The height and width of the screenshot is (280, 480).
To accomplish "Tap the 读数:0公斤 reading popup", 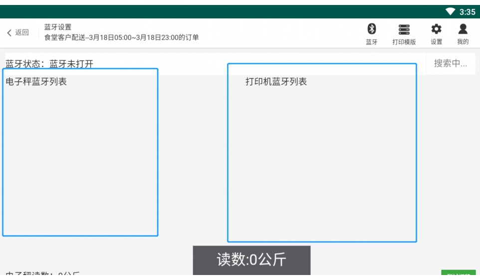I will pos(251,260).
